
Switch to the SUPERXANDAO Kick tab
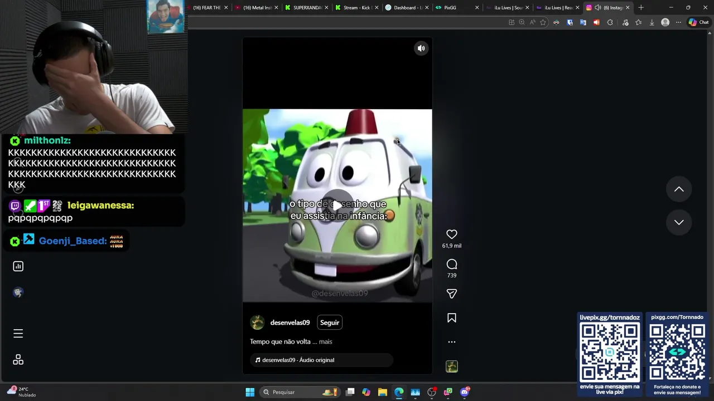(307, 8)
